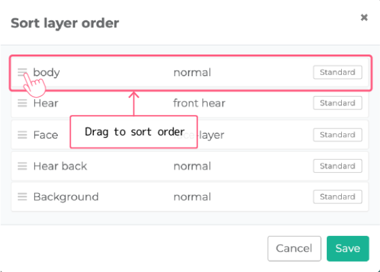
Task: Select the body layer name
Action: coord(46,72)
